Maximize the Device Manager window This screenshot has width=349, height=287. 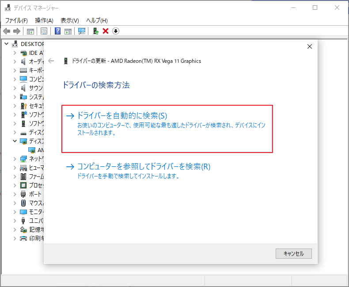pyautogui.click(x=315, y=8)
